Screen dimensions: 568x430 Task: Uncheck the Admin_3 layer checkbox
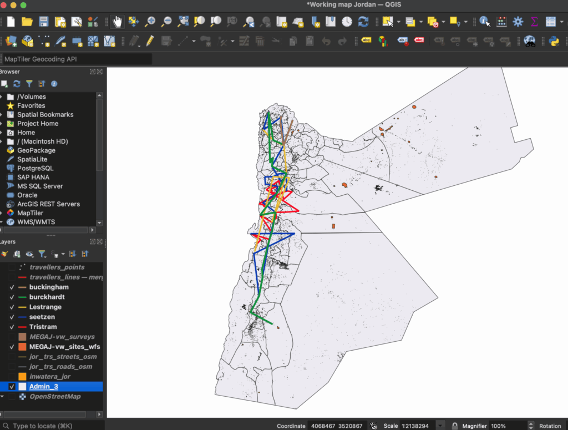(12, 387)
